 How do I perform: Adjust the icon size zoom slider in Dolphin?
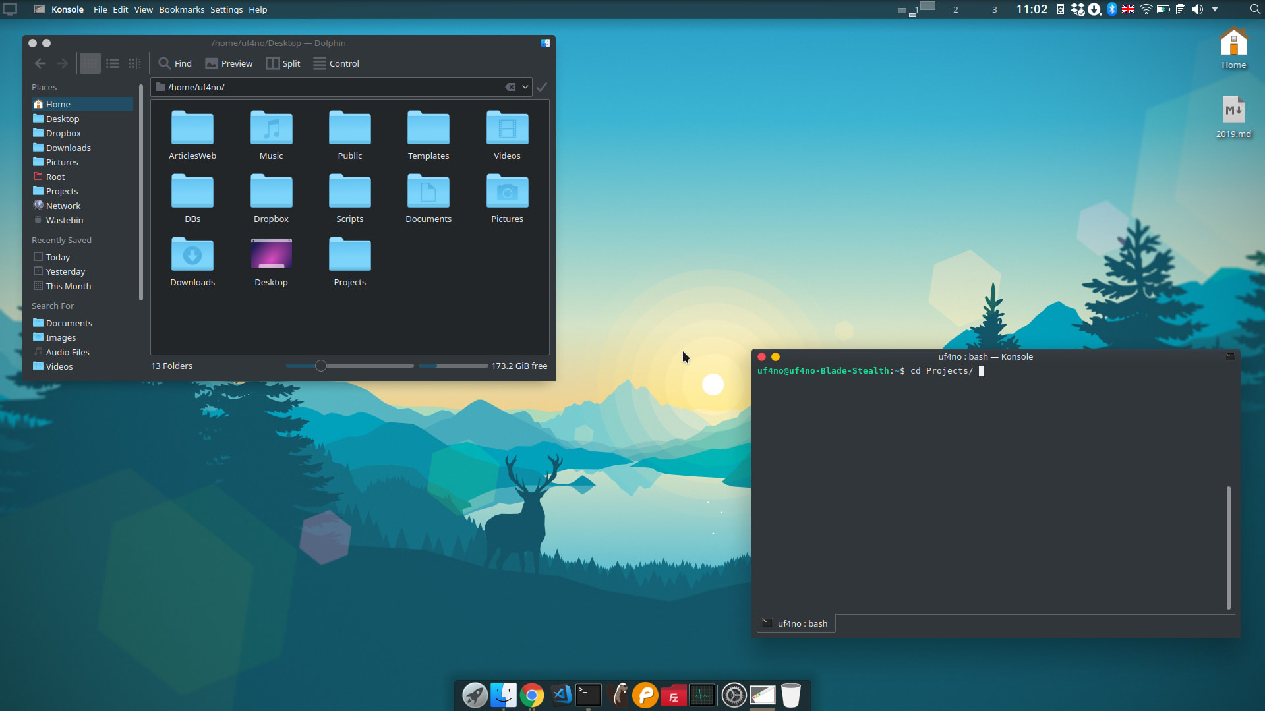(x=321, y=365)
